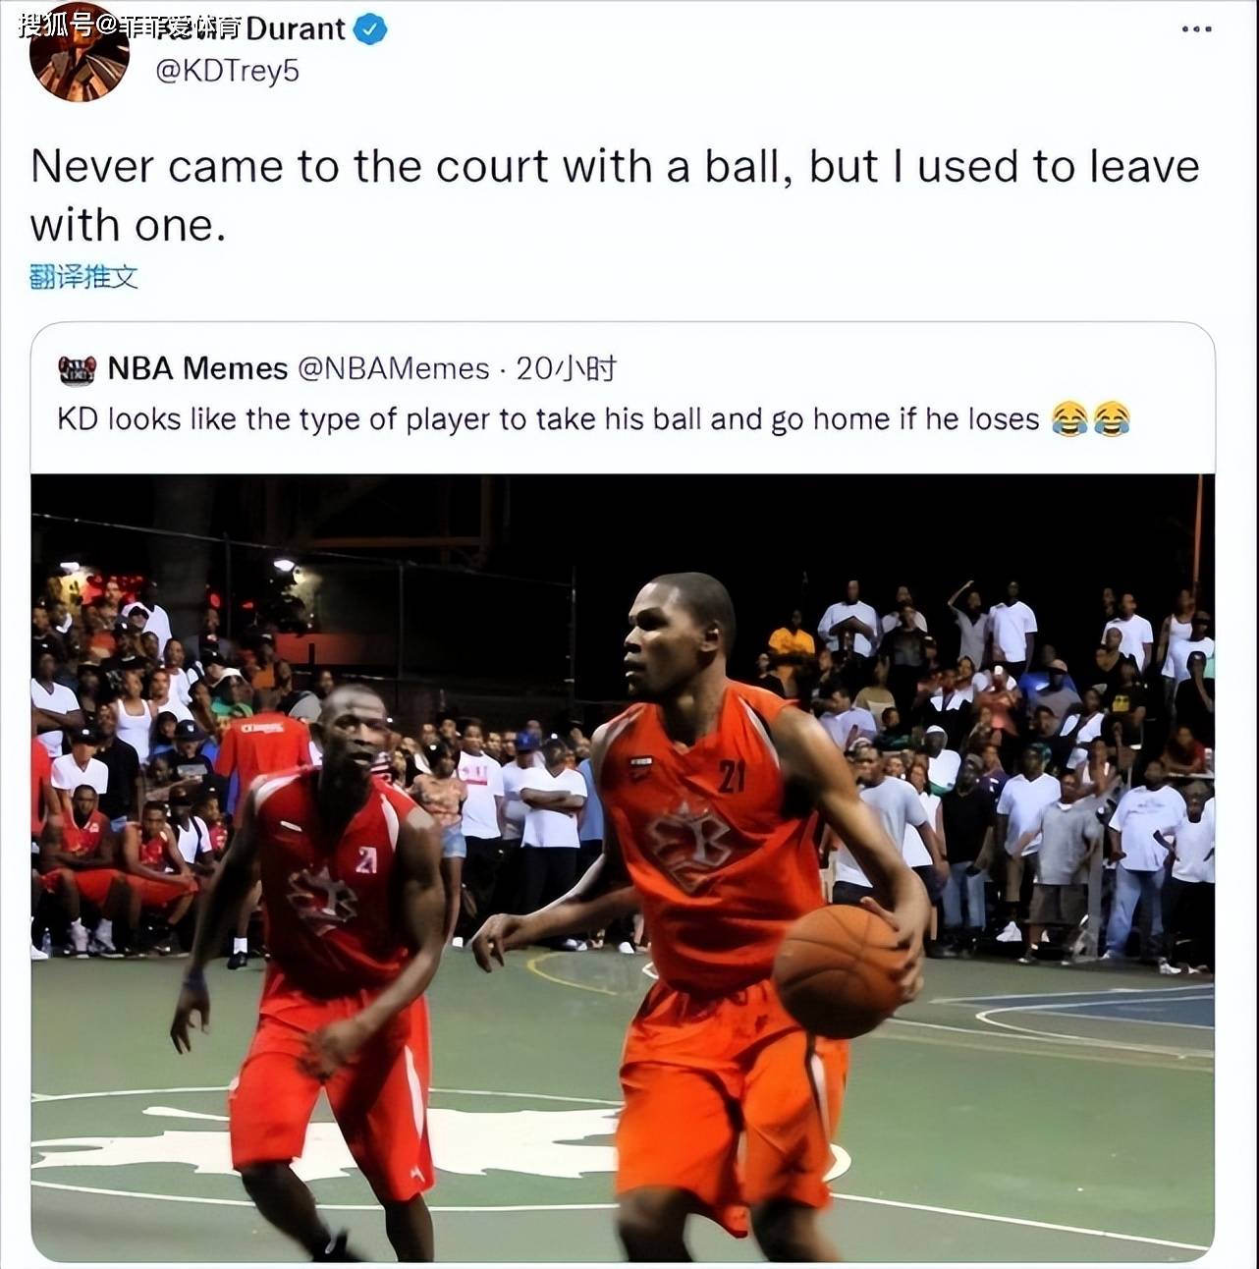Screen dimensions: 1259x1269
Task: Open the NBA Memes display name
Action: click(x=197, y=368)
